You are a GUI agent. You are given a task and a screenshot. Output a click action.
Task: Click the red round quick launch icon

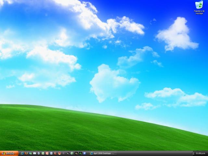(59, 153)
